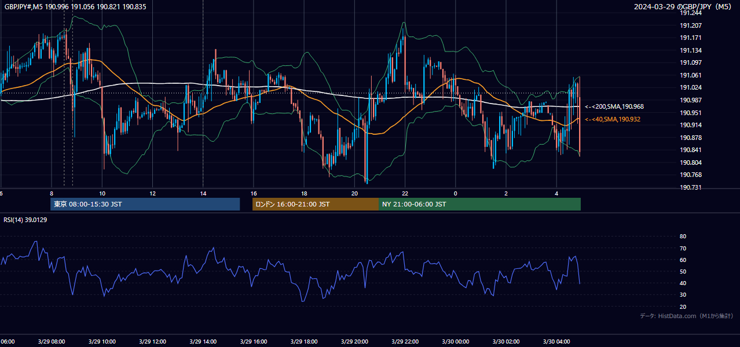Click hour label 22 under the candlestick chart
The height and width of the screenshot is (347, 740).
coord(405,193)
